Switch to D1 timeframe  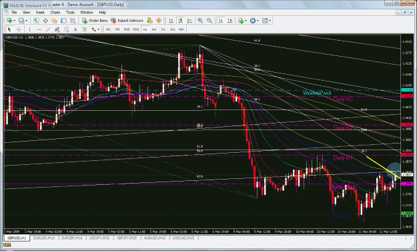point(163,29)
